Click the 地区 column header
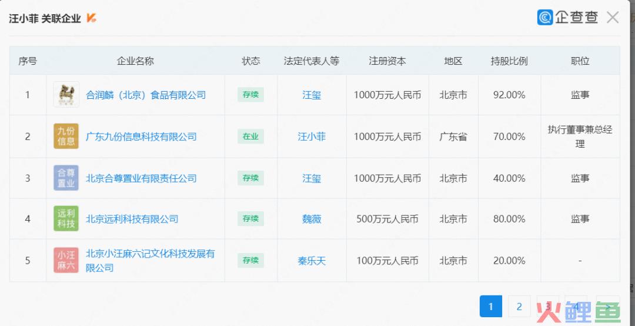Screen dimensions: 635x326 [453, 61]
